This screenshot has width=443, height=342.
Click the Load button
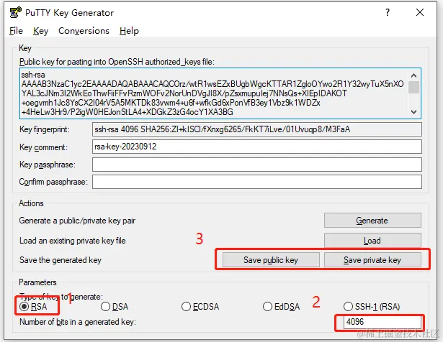point(372,240)
